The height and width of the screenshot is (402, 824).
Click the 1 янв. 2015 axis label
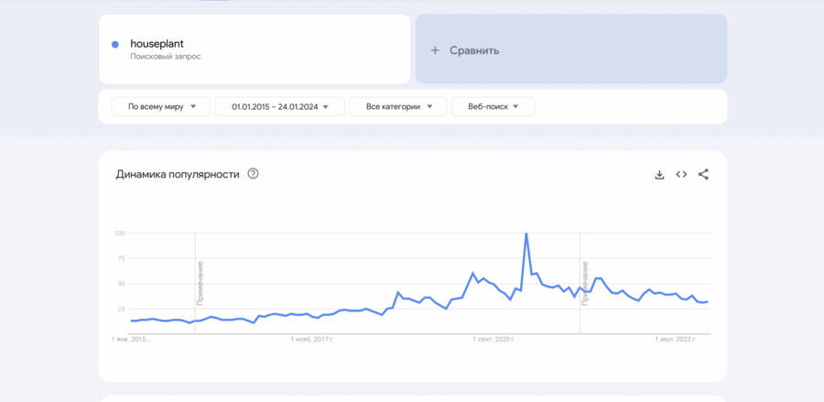point(131,340)
